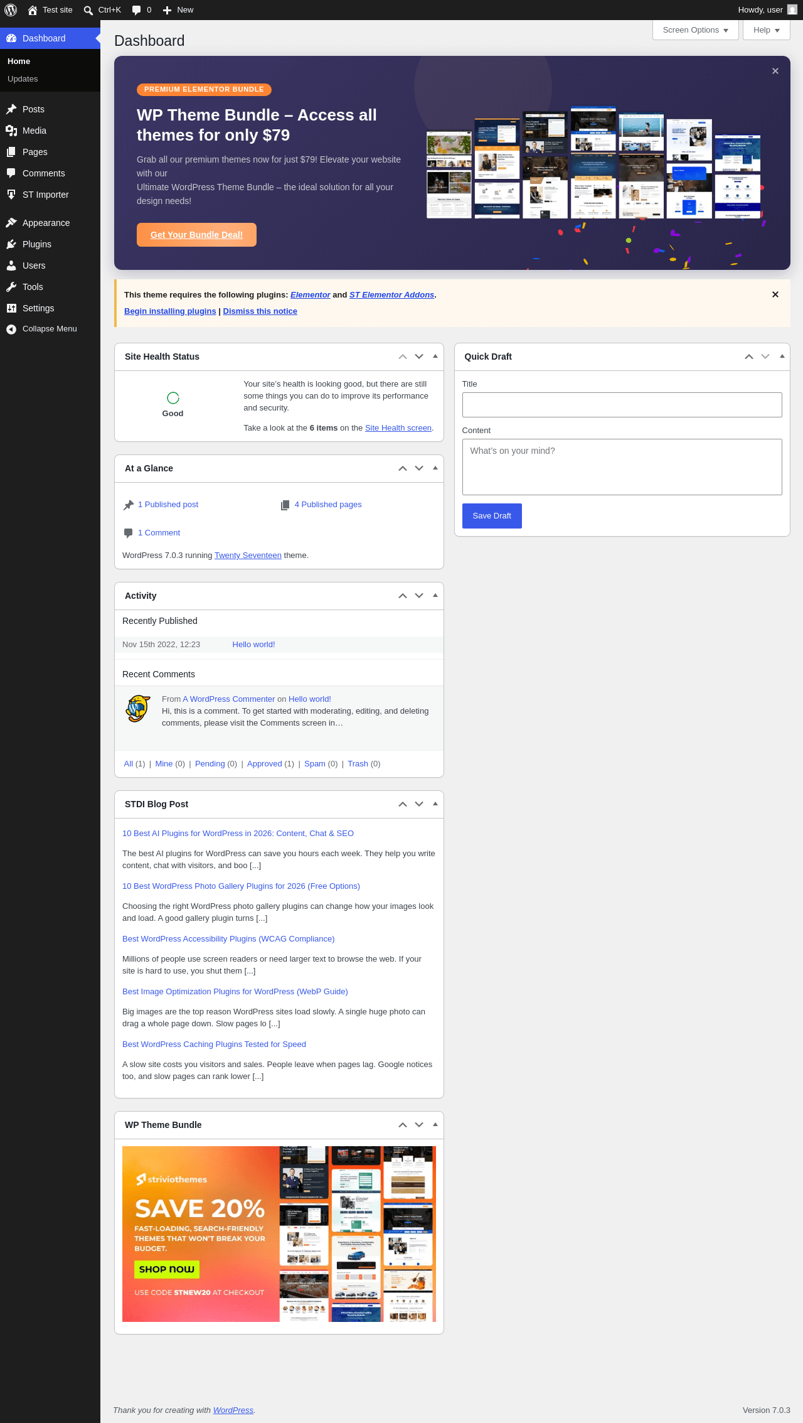The width and height of the screenshot is (803, 1423).
Task: Dismiss the required plugins notice X
Action: pos(775,294)
